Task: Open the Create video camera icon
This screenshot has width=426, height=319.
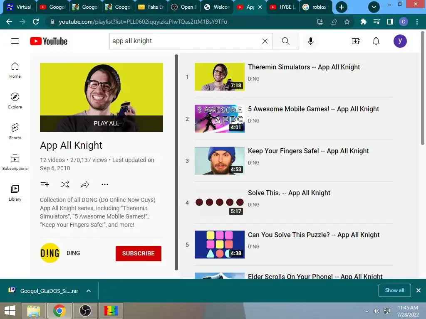Action: point(356,41)
